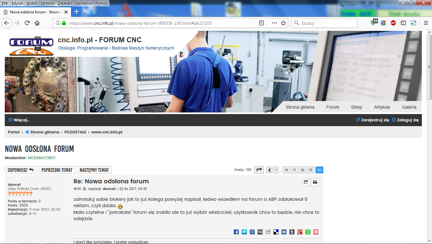This screenshot has height=244, width=432.
Task: Click the FORUM CNC logo
Action: pos(31,46)
